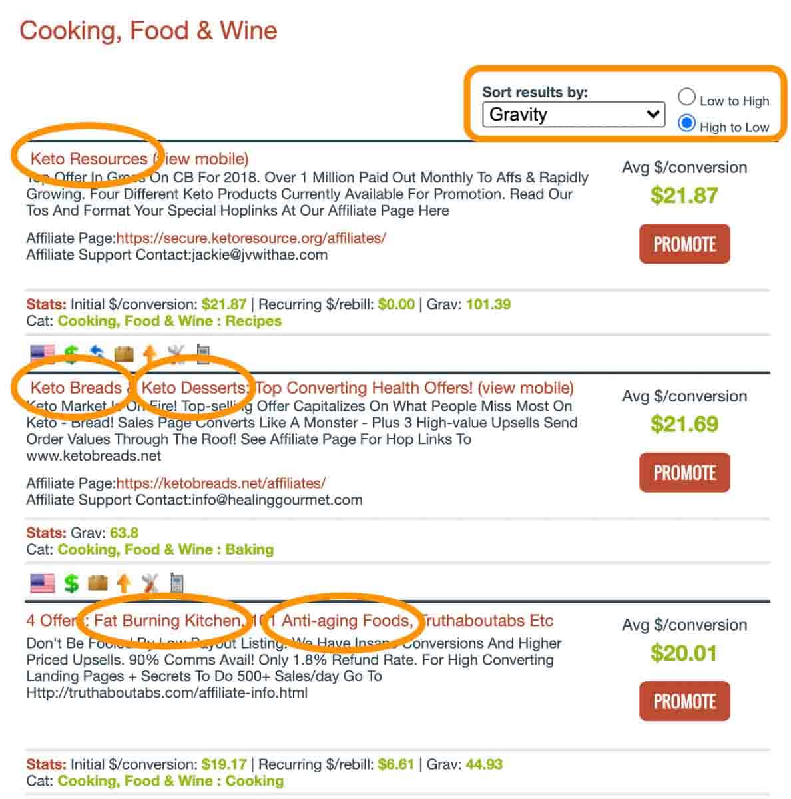Promote the Fat Burning Kitchen offer
Image resolution: width=791 pixels, height=799 pixels.
(x=684, y=701)
